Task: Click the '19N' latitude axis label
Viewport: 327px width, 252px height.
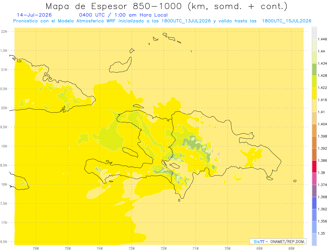Action: (x=4, y=146)
